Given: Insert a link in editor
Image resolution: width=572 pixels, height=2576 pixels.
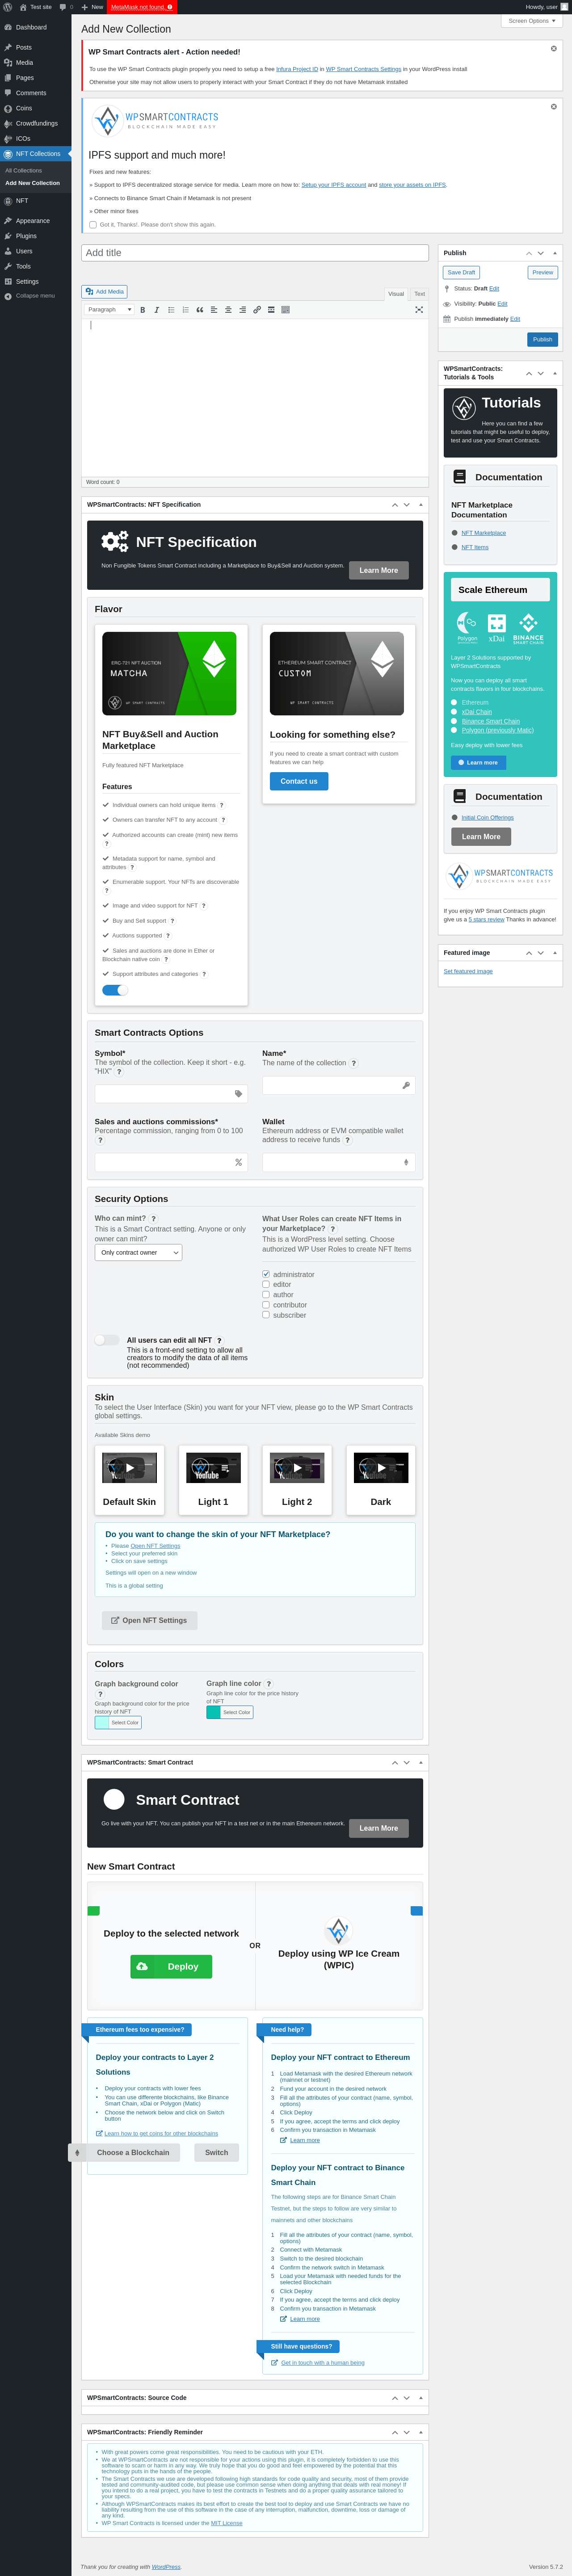Looking at the screenshot, I should coord(257,310).
